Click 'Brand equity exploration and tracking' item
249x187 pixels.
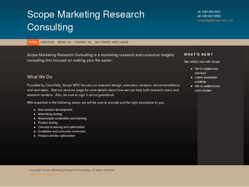(x=62, y=118)
